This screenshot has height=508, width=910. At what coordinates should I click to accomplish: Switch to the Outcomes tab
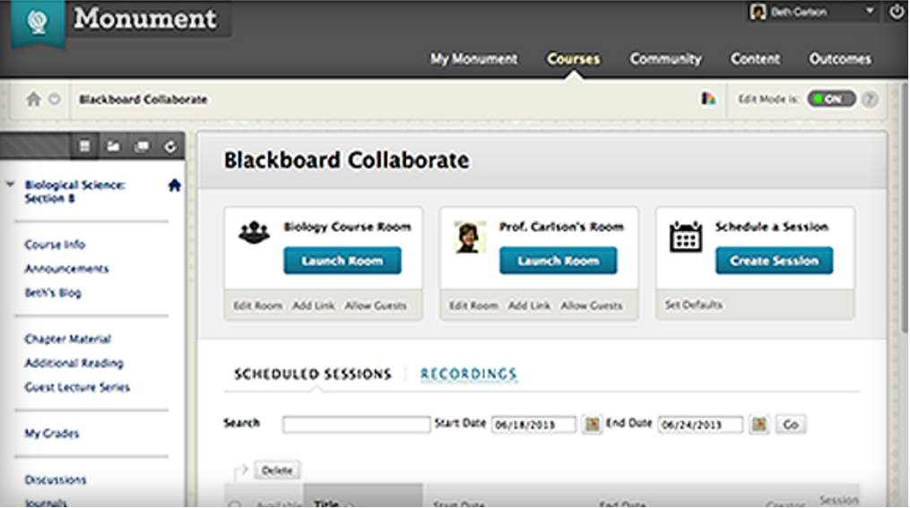click(x=840, y=59)
